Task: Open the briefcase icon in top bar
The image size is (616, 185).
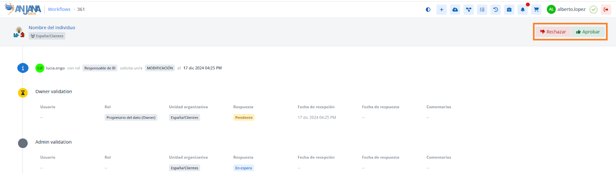Action: tap(509, 10)
